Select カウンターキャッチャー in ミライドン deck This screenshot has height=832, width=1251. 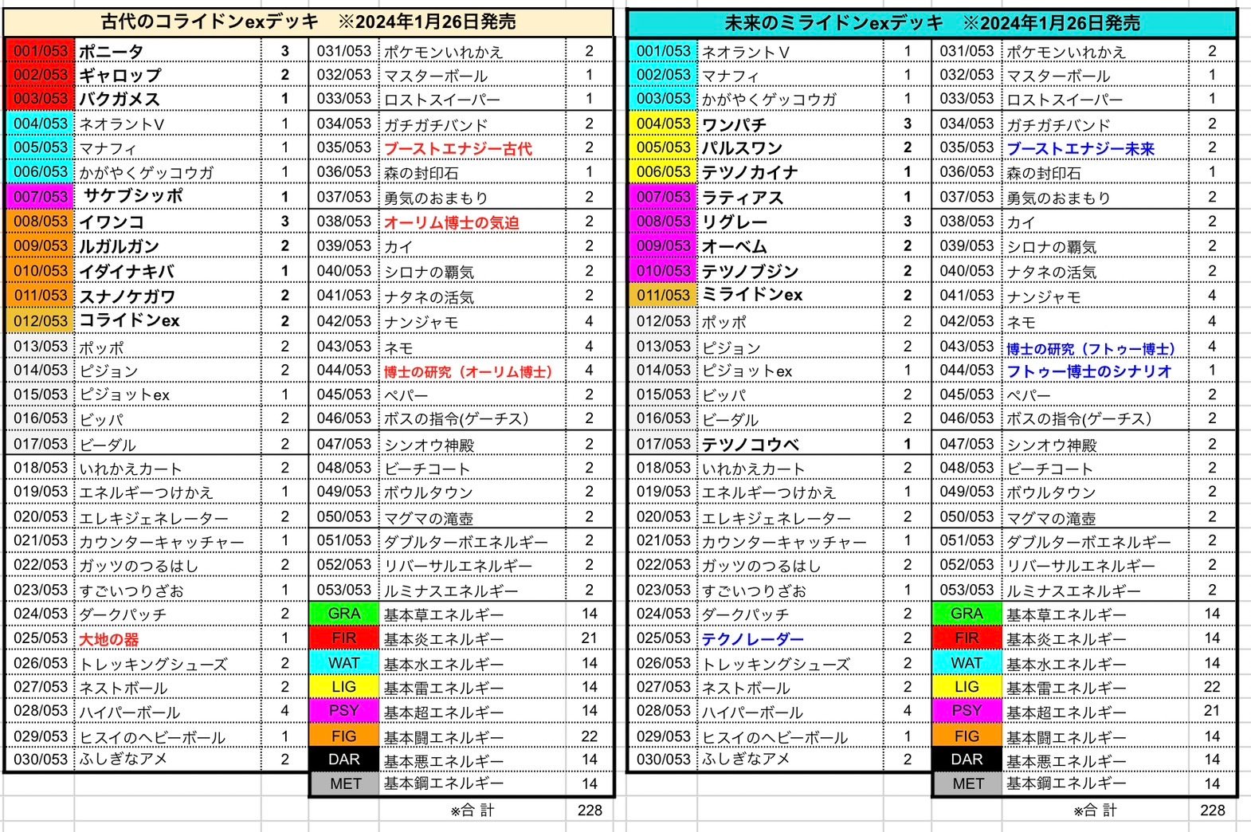(790, 542)
